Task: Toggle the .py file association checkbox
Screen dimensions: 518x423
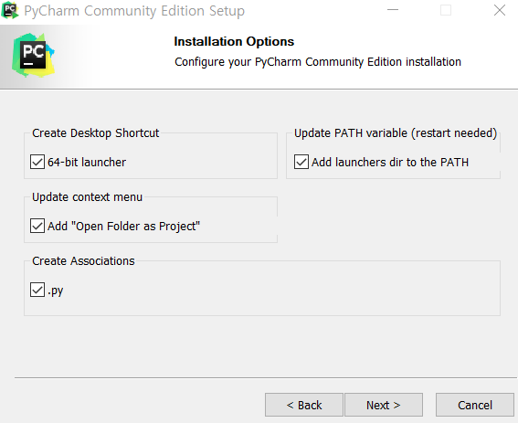Action: pyautogui.click(x=37, y=290)
